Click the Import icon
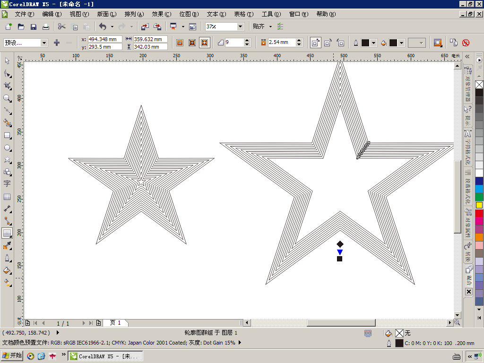Screen dimensions: 484x363 145,26
